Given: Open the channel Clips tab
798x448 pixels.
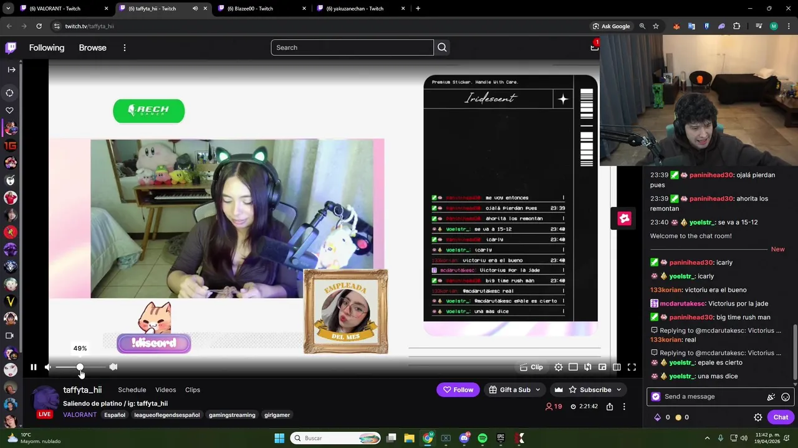Looking at the screenshot, I should [x=193, y=390].
